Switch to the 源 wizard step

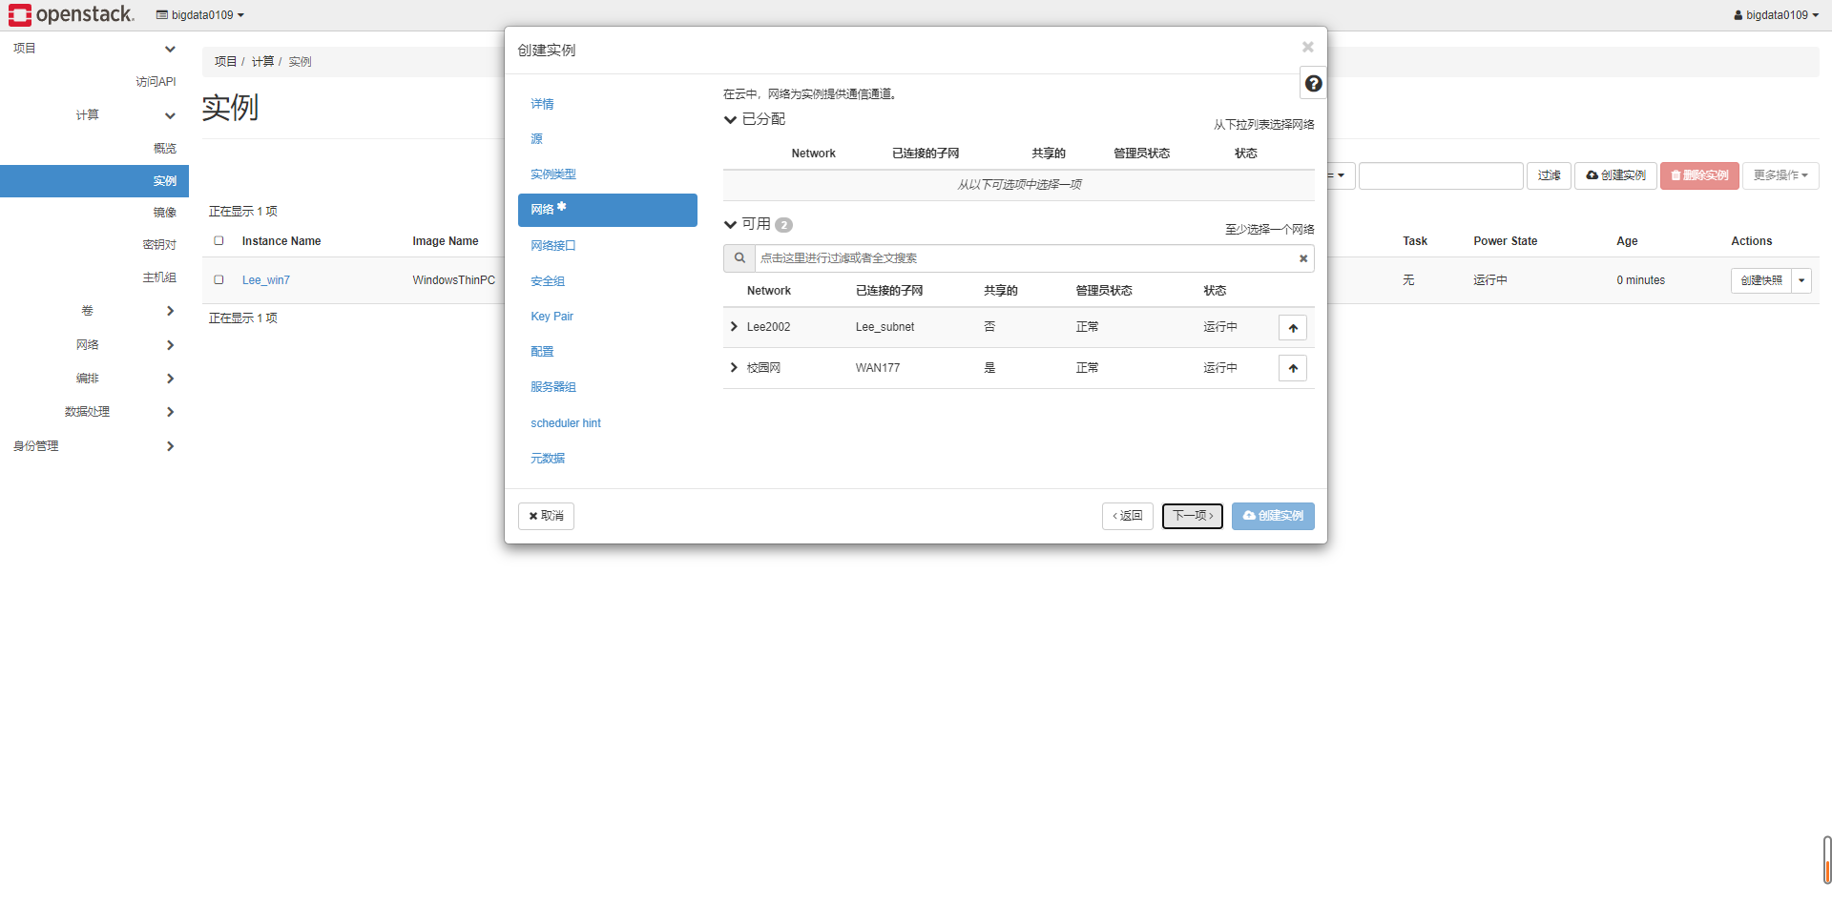(x=536, y=139)
